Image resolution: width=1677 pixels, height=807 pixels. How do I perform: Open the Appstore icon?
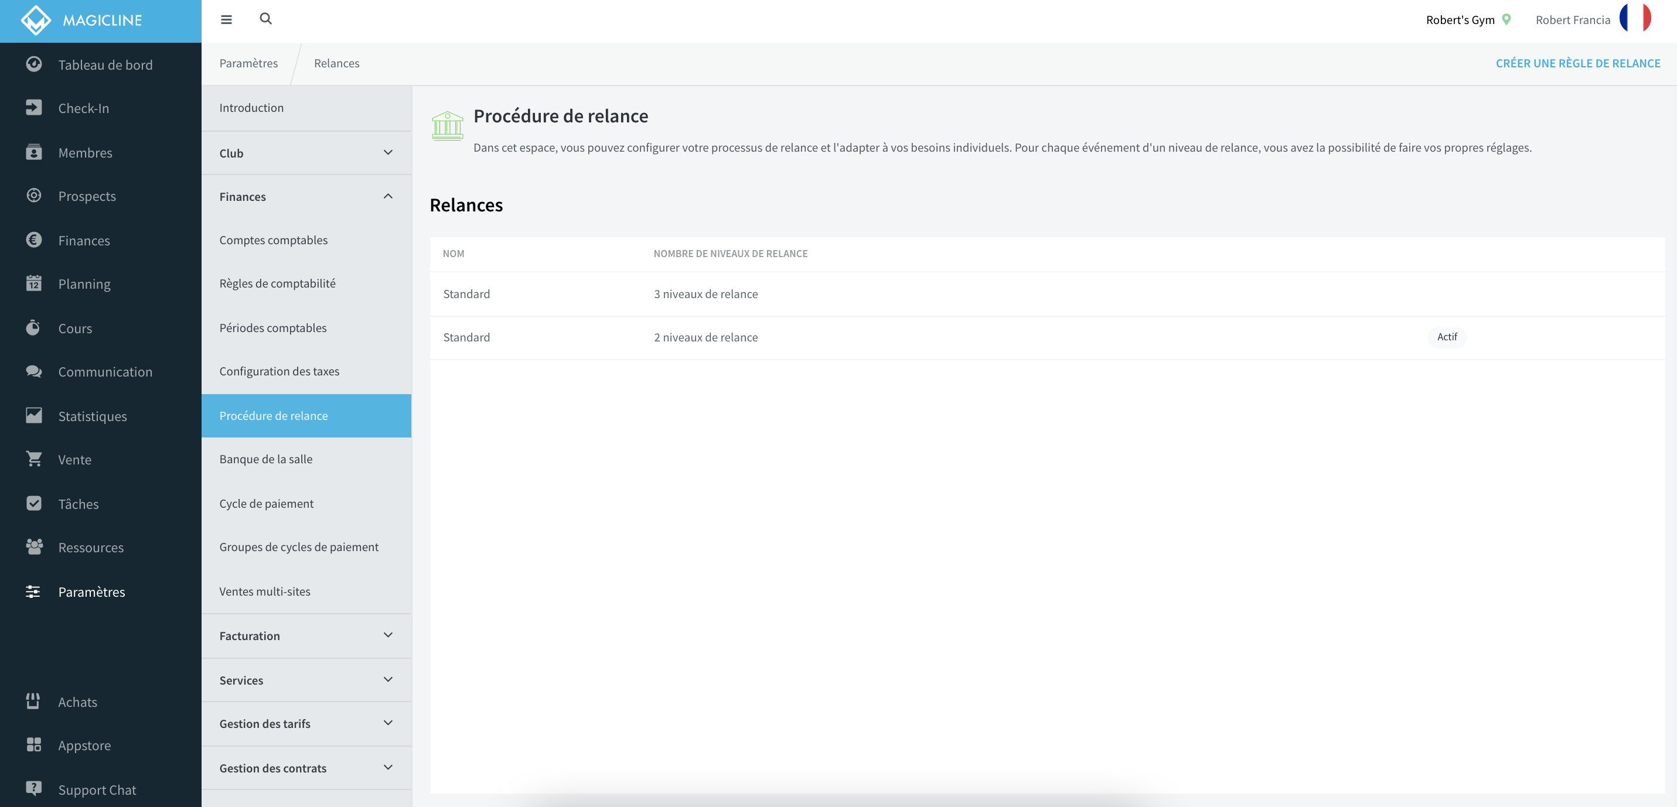pyautogui.click(x=34, y=744)
